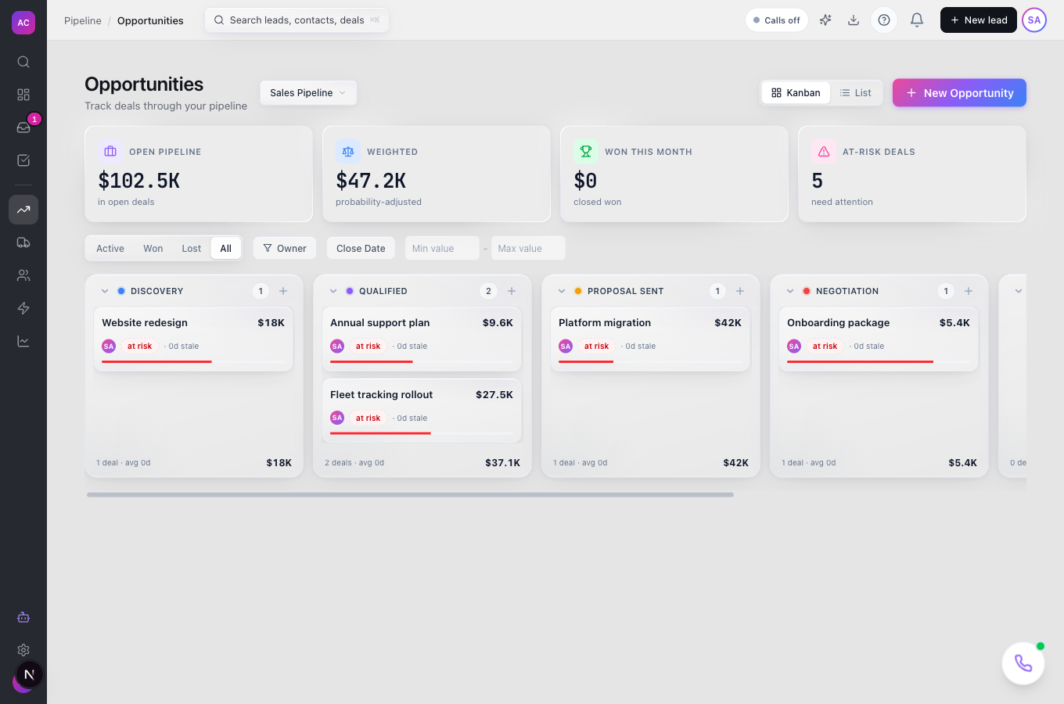Open the line chart reports sidebar icon
The width and height of the screenshot is (1064, 704).
(23, 341)
